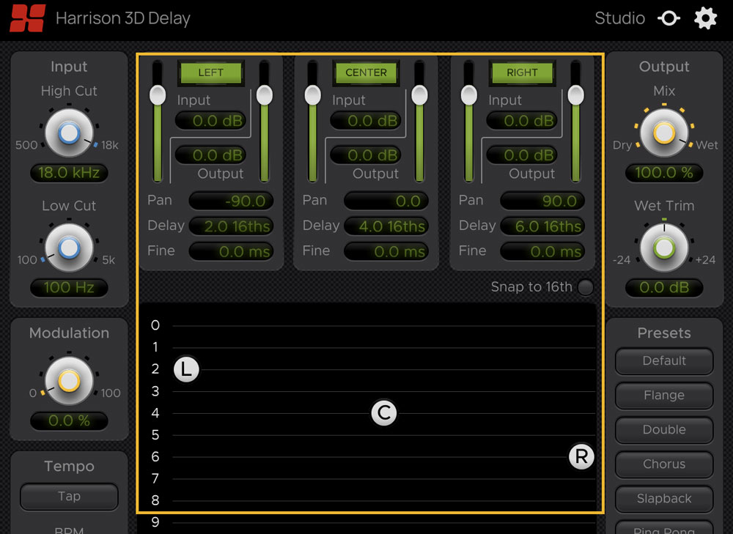Tap the Tempo Tap button

tap(69, 496)
